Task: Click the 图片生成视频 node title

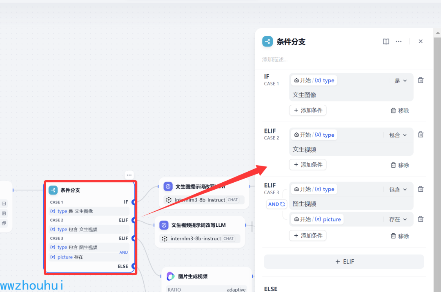Action: point(193,277)
